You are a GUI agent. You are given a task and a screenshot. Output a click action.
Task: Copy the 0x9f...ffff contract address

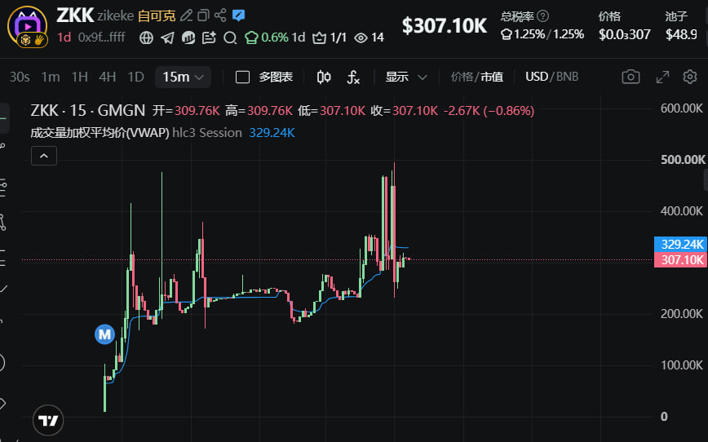[x=102, y=37]
